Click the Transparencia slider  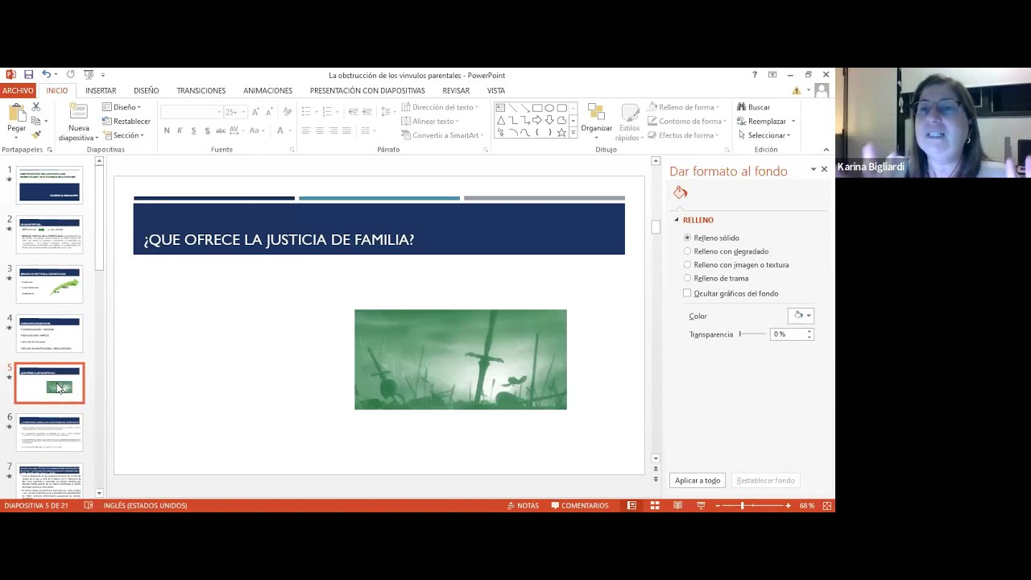tap(752, 334)
